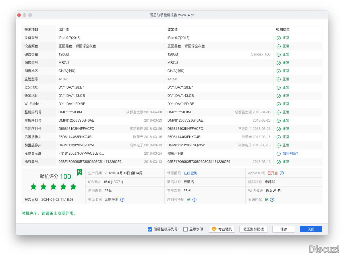Click the Sandisk TLC storage note
Viewport: 344px width, 256px height.
[261, 54]
